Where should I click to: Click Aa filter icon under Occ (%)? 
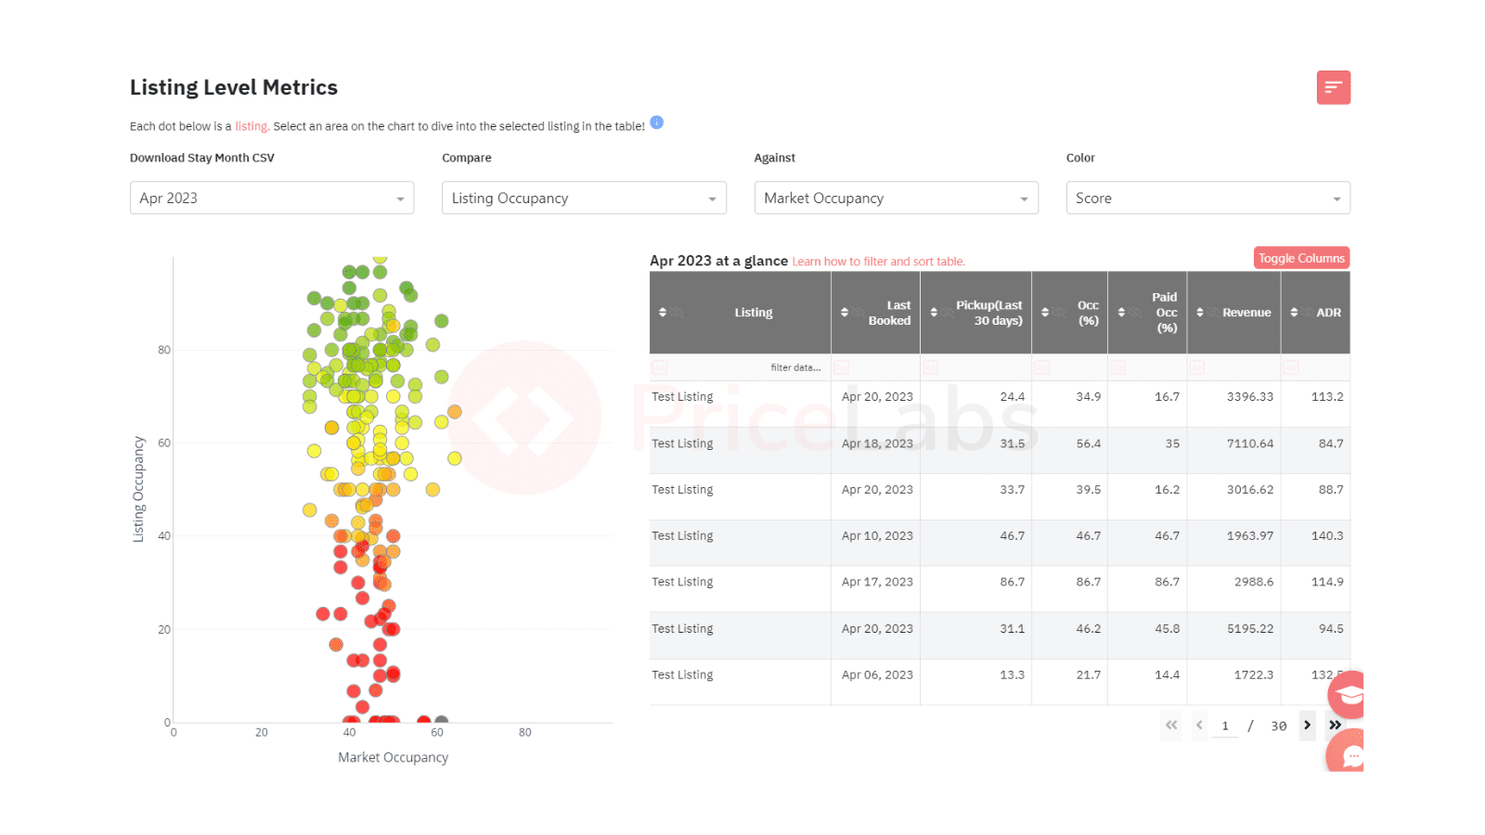[x=1042, y=367]
